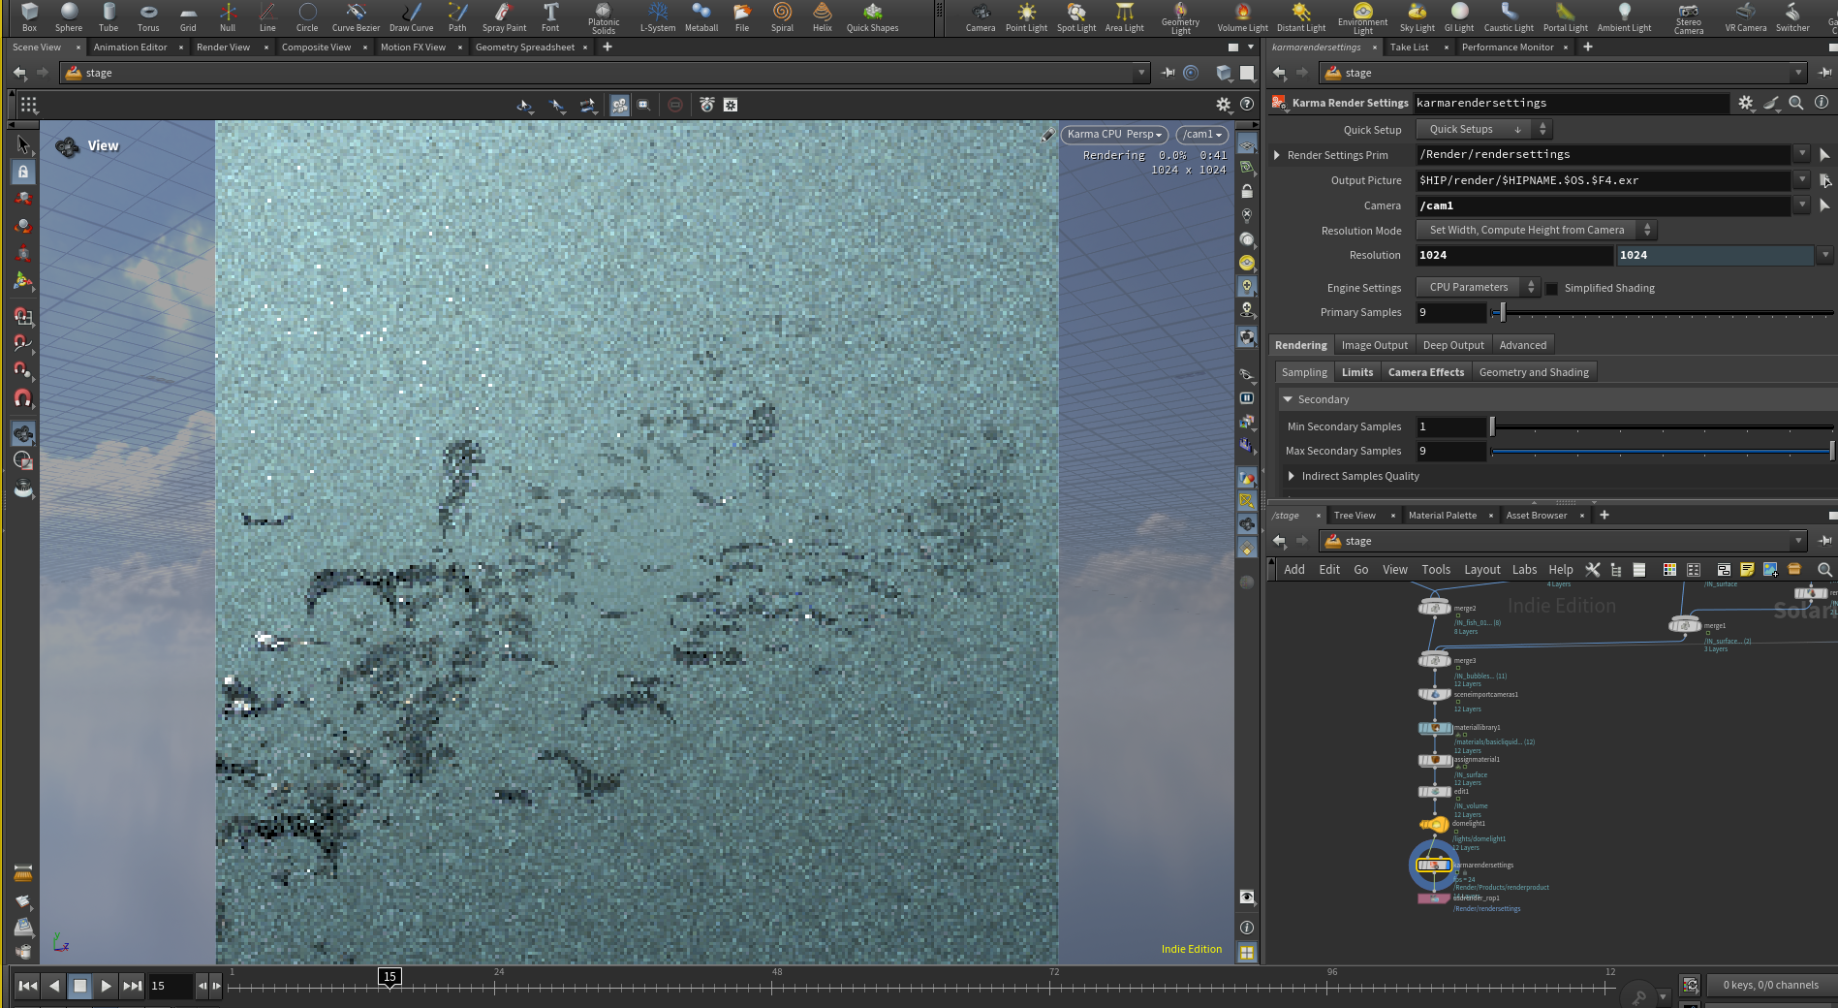1838x1008 pixels.
Task: Adjust the Max Secondary Samples slider
Action: tap(1662, 451)
